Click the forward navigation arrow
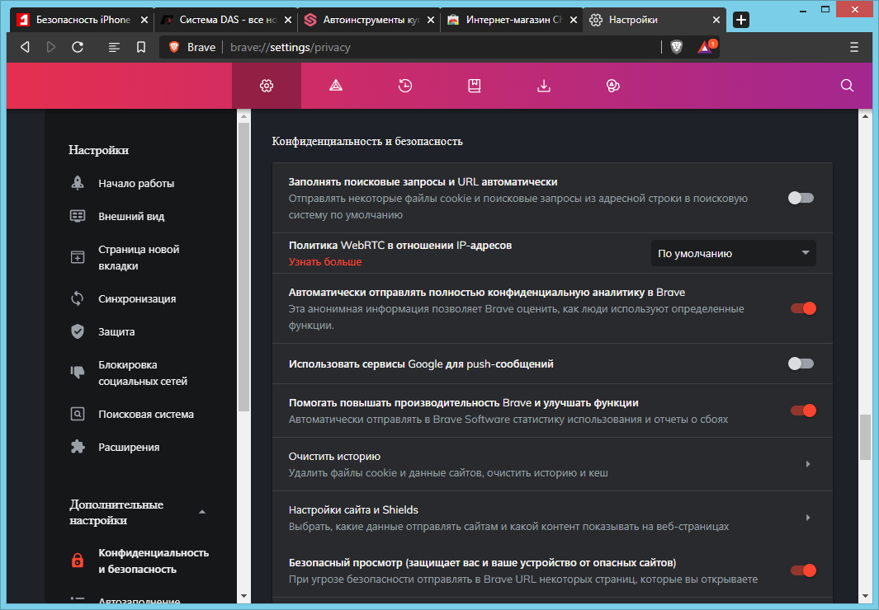This screenshot has height=610, width=879. point(51,47)
